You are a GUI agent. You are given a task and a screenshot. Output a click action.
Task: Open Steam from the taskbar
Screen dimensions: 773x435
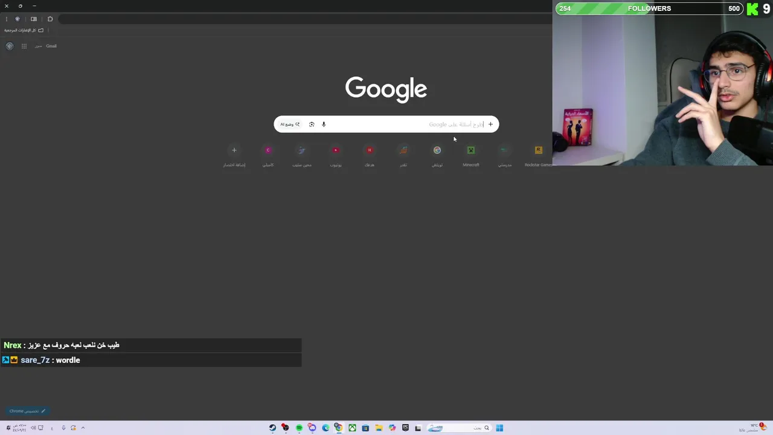click(272, 428)
